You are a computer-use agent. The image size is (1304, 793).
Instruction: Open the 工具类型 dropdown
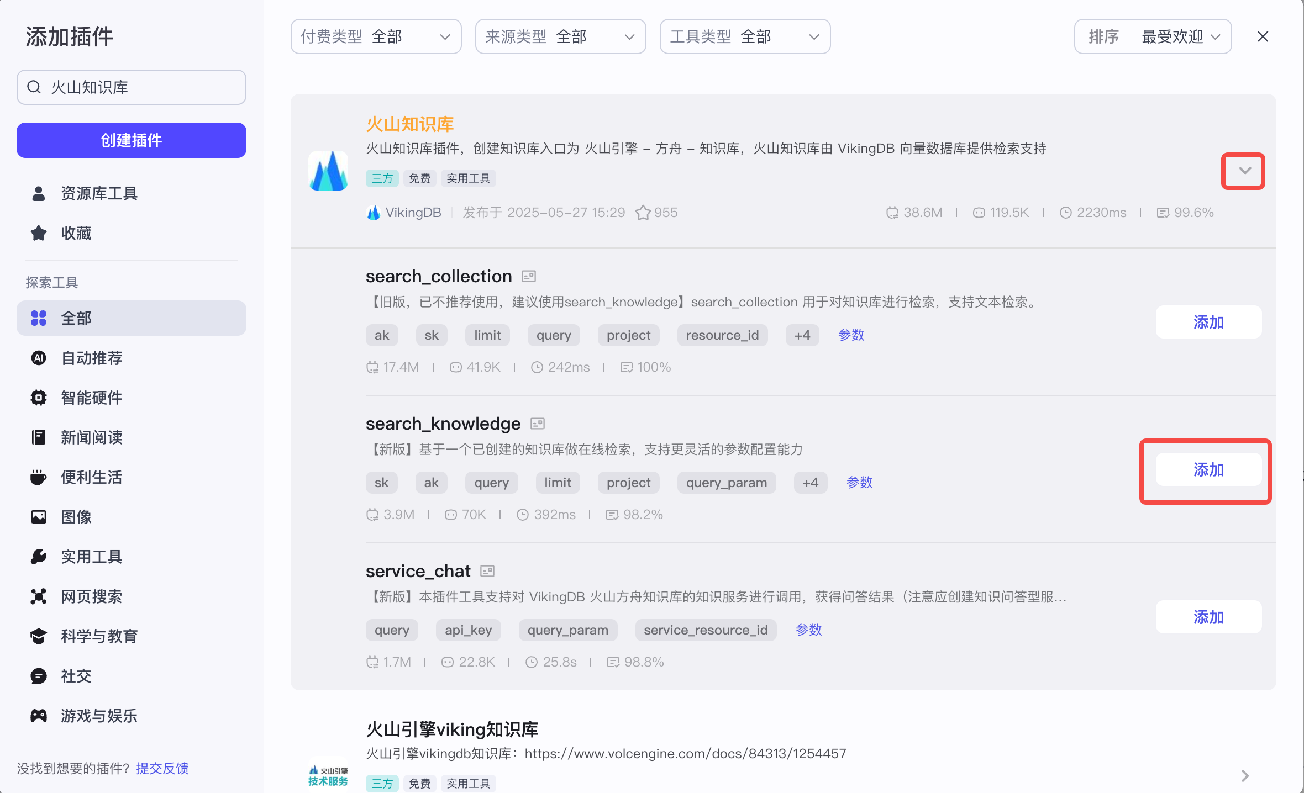pyautogui.click(x=745, y=36)
